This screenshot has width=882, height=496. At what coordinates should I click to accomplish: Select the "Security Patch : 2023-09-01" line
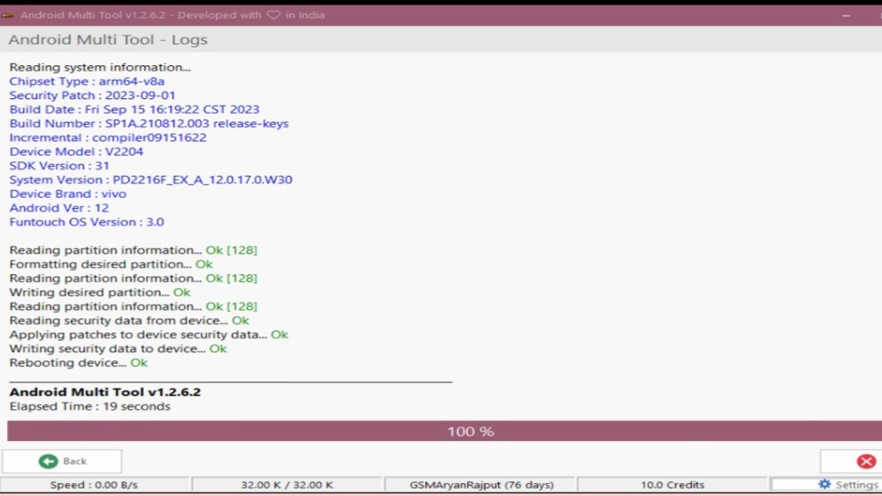click(x=92, y=96)
